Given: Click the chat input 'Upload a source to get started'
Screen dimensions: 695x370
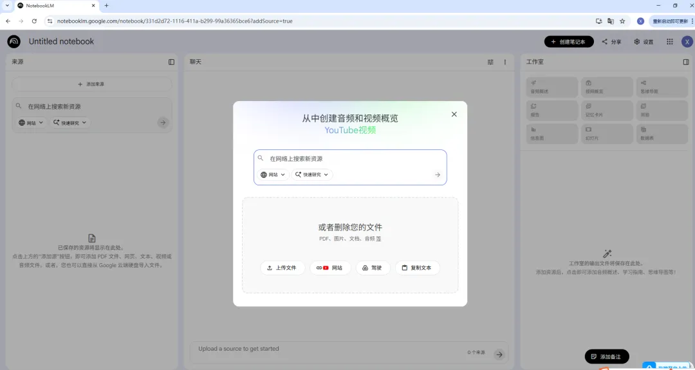Looking at the screenshot, I should 328,349.
